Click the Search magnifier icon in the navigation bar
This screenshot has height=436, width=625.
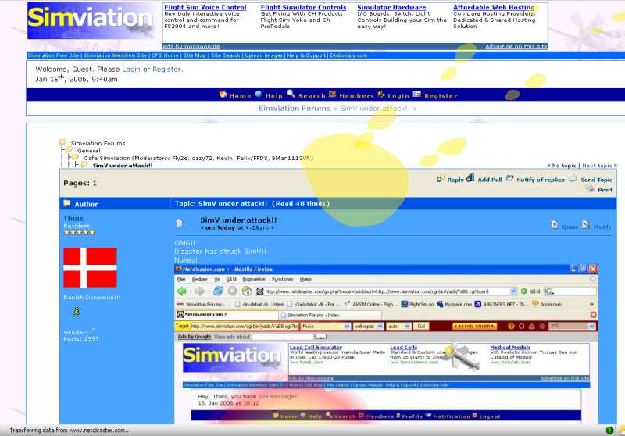pyautogui.click(x=291, y=94)
